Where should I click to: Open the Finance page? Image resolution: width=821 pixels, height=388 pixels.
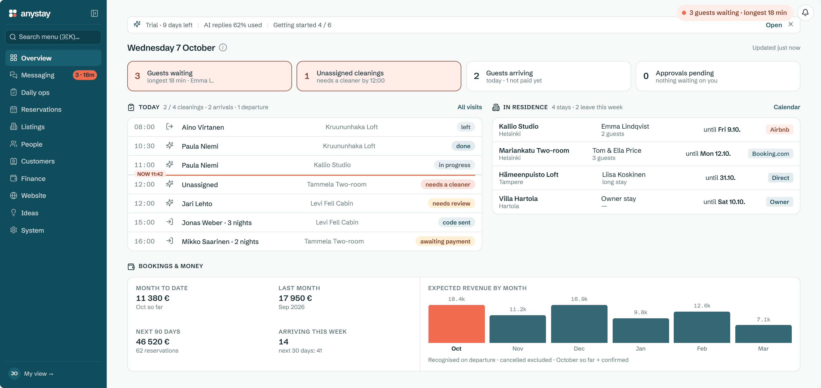coord(53,178)
